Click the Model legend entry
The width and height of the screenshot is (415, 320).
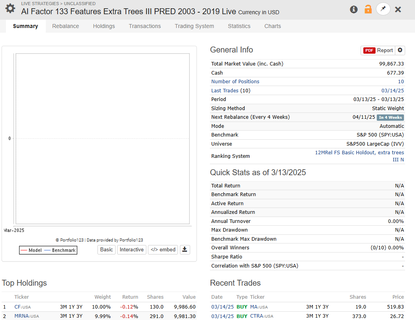pyautogui.click(x=31, y=250)
